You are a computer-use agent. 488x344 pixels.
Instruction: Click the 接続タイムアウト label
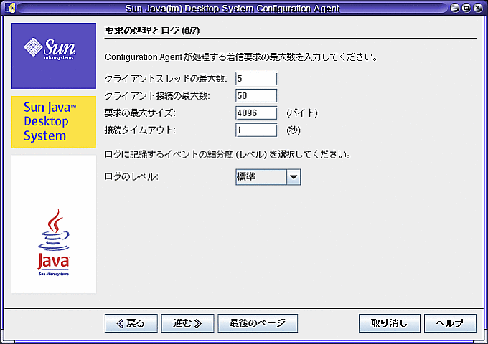(140, 130)
